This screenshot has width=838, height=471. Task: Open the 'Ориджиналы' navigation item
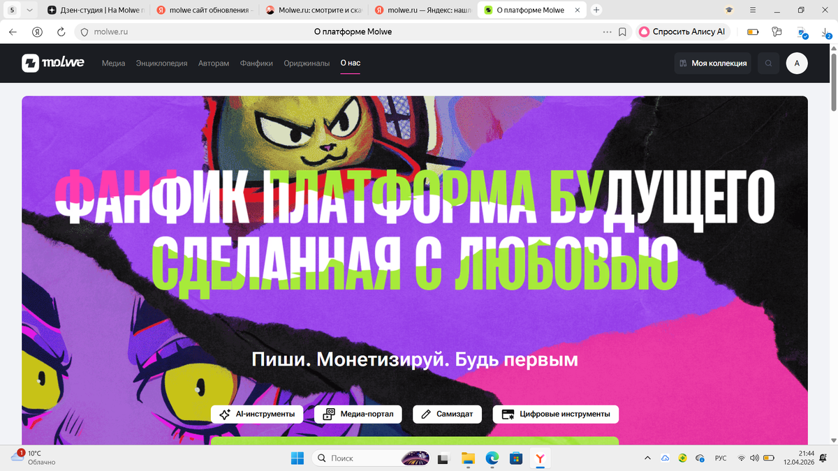(x=307, y=63)
